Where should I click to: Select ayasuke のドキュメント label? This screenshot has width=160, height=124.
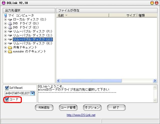click(29, 51)
